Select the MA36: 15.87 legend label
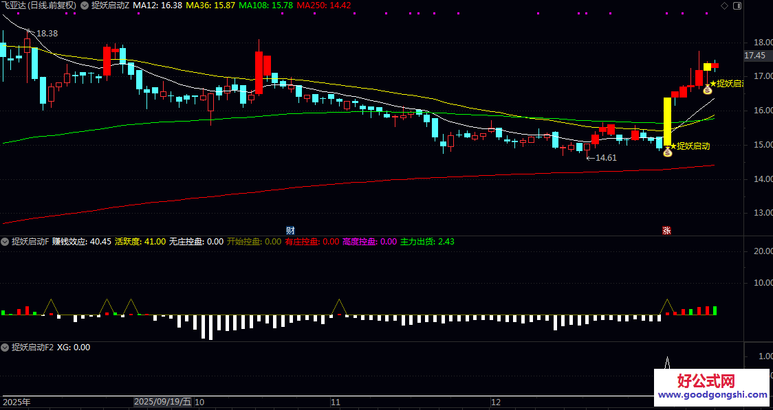Viewport: 773px width, 410px height. [210, 6]
